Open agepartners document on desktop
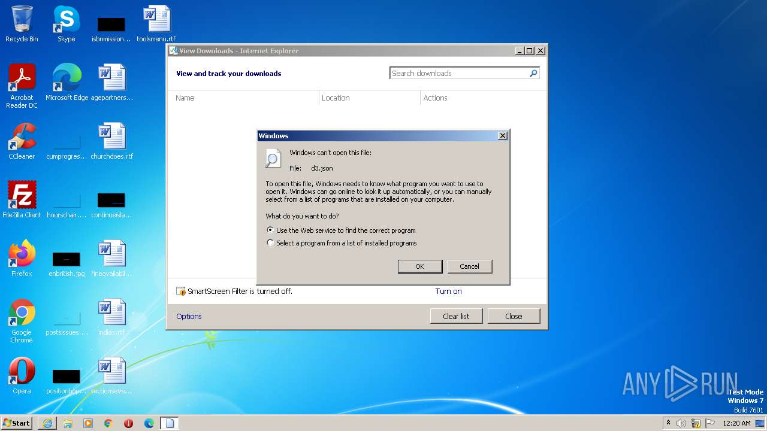Screen dimensions: 767x431 coord(111,83)
